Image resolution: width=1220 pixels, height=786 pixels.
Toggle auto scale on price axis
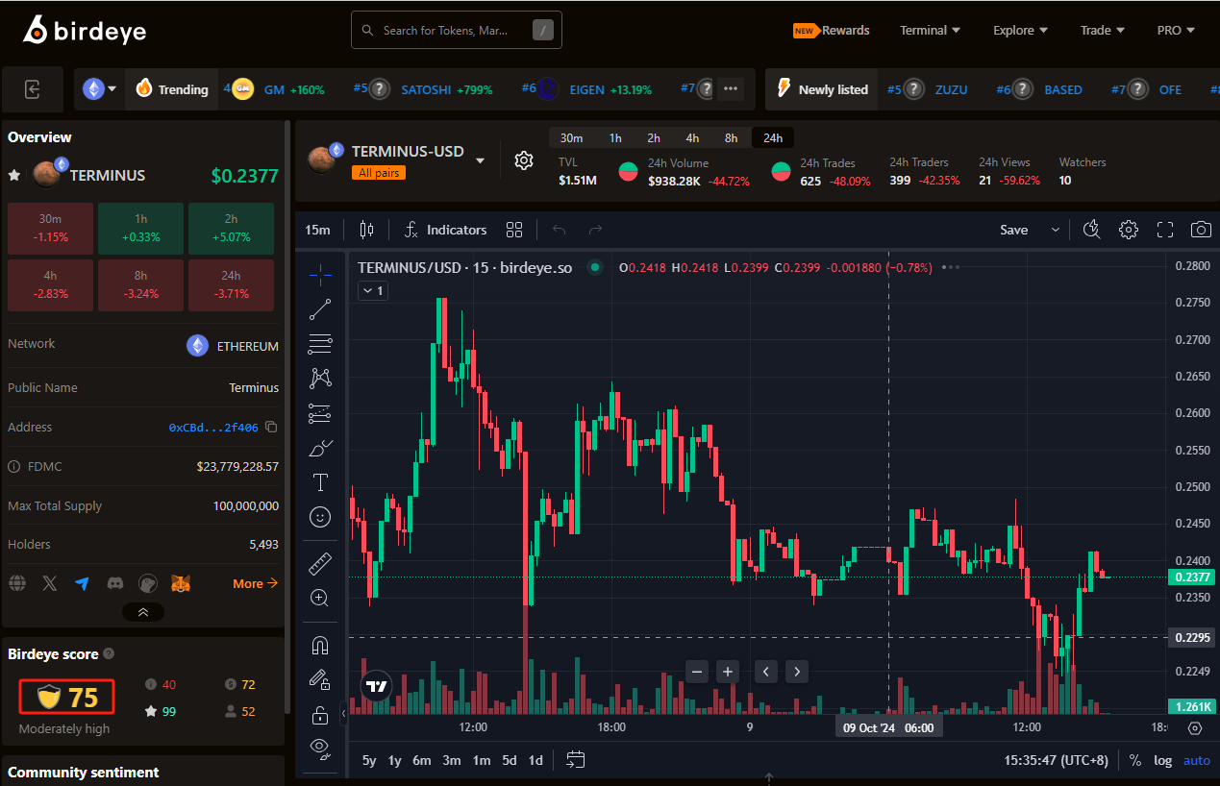coord(1197,760)
